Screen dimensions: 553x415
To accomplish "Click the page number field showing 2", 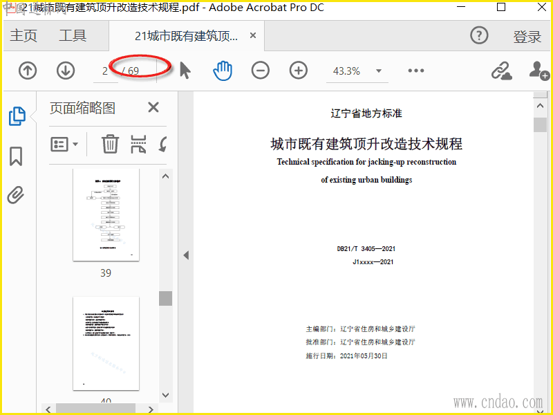I will click(105, 71).
